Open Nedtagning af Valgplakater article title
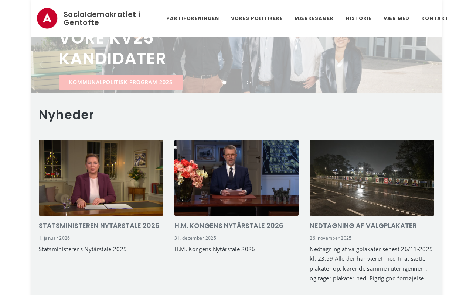Image resolution: width=473 pixels, height=295 pixels. (363, 226)
